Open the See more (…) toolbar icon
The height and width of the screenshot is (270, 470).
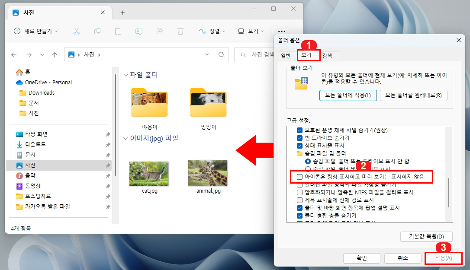point(282,31)
